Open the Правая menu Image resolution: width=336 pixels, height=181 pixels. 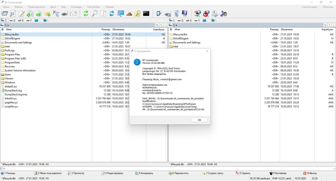[x=109, y=7]
